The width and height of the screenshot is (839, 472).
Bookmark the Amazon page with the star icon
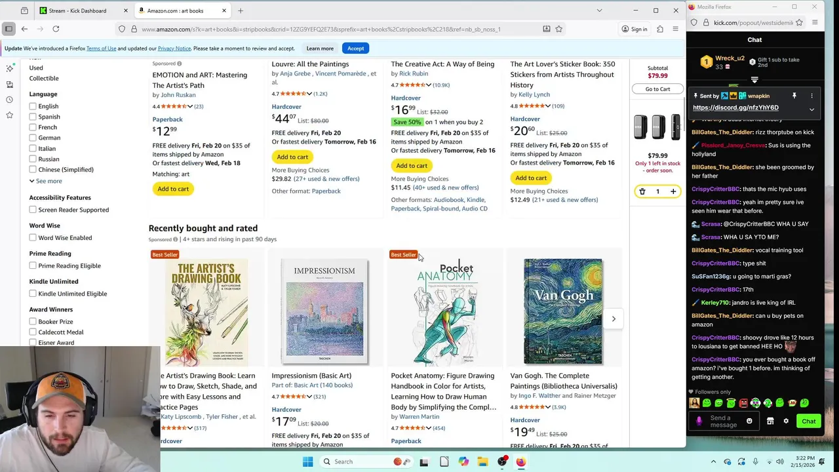click(x=559, y=29)
